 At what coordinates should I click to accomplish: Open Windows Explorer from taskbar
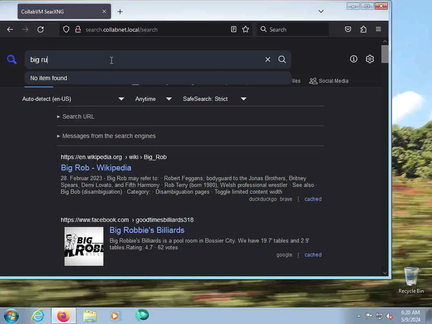click(x=90, y=316)
